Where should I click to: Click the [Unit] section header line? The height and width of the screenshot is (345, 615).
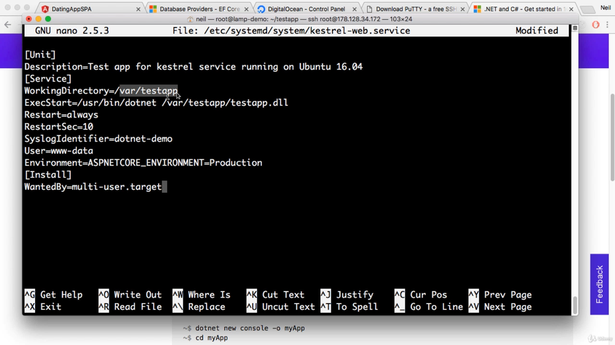coord(40,55)
